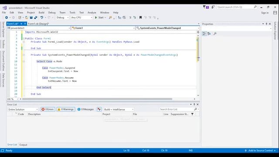Click the Navigate Backward toolbar icon
Screen dimensions: 279x157
point(7,17)
